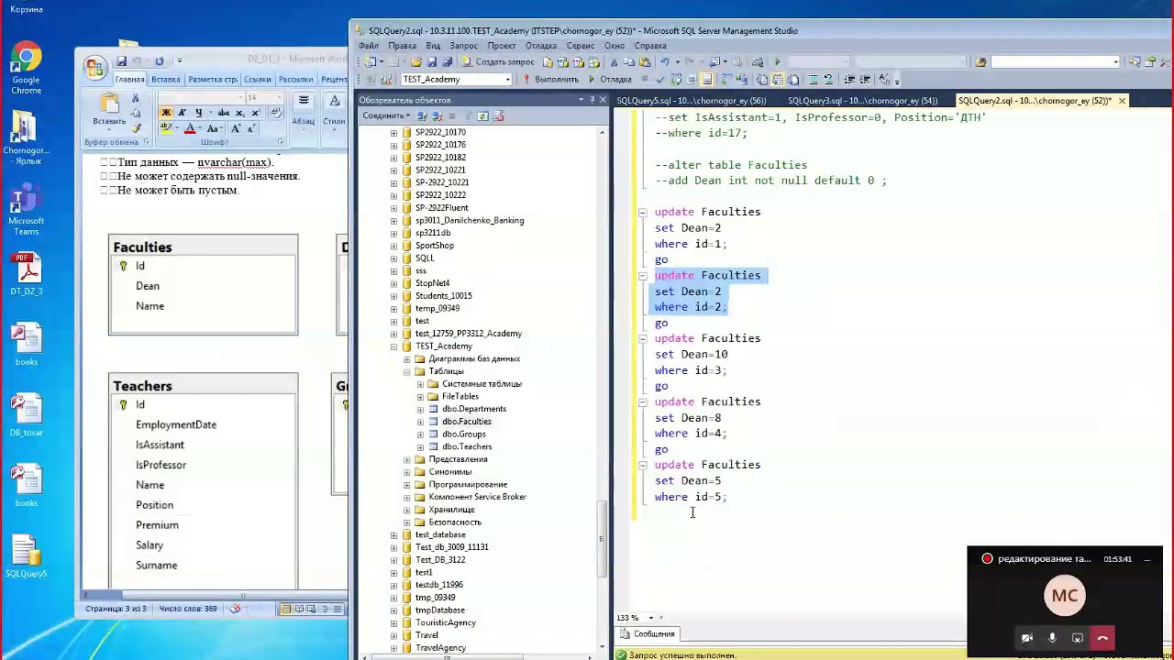Image resolution: width=1174 pixels, height=660 pixels.
Task: Select dbo.Departments table in tree
Action: [473, 409]
